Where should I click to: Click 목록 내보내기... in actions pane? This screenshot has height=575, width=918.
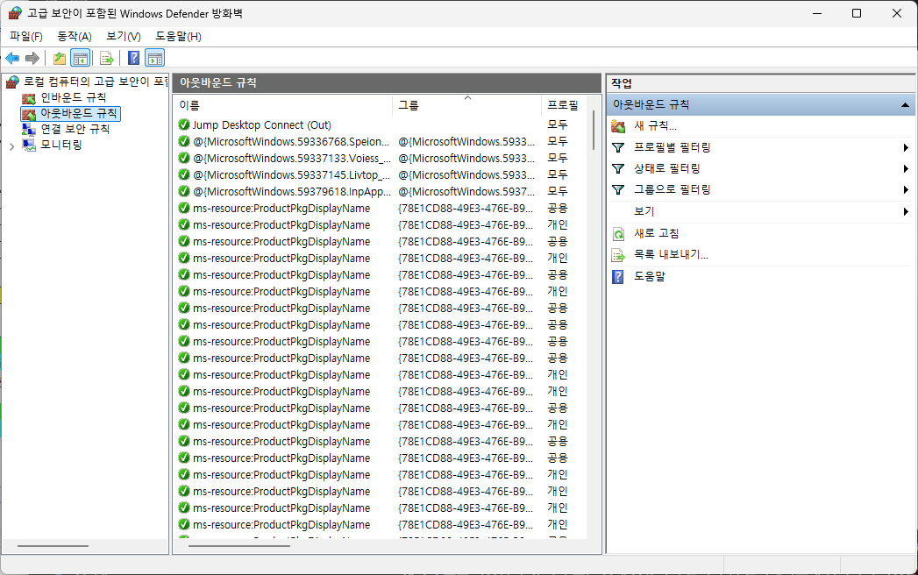tap(671, 255)
